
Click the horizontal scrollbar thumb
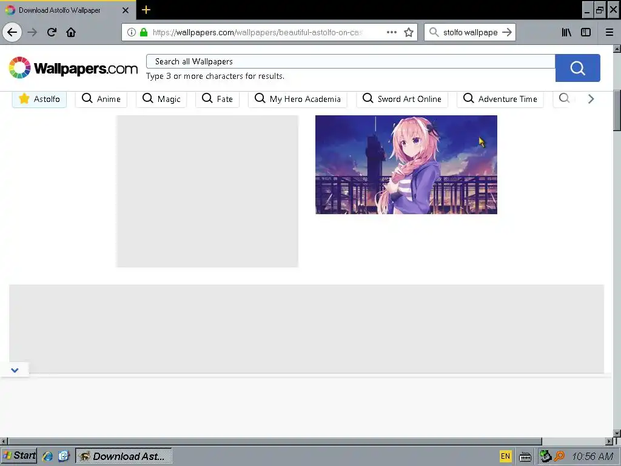pos(275,441)
